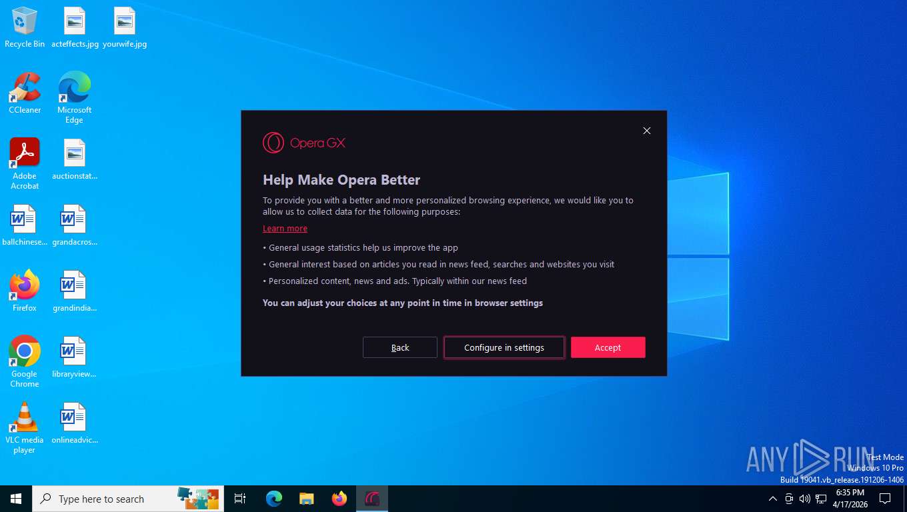Screen dimensions: 907x512
Task: Select the auctionstat... image file
Action: click(75, 160)
